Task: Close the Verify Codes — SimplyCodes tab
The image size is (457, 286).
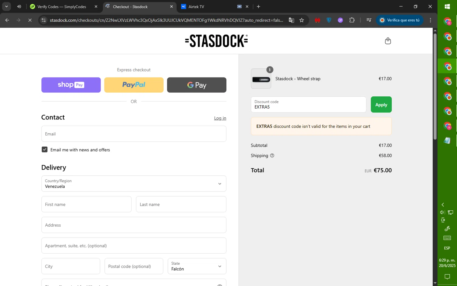Action: pos(96,6)
